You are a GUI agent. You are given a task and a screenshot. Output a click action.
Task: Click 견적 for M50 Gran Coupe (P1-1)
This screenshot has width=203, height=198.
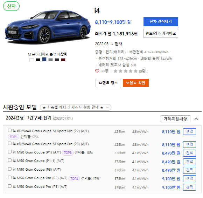189,162
